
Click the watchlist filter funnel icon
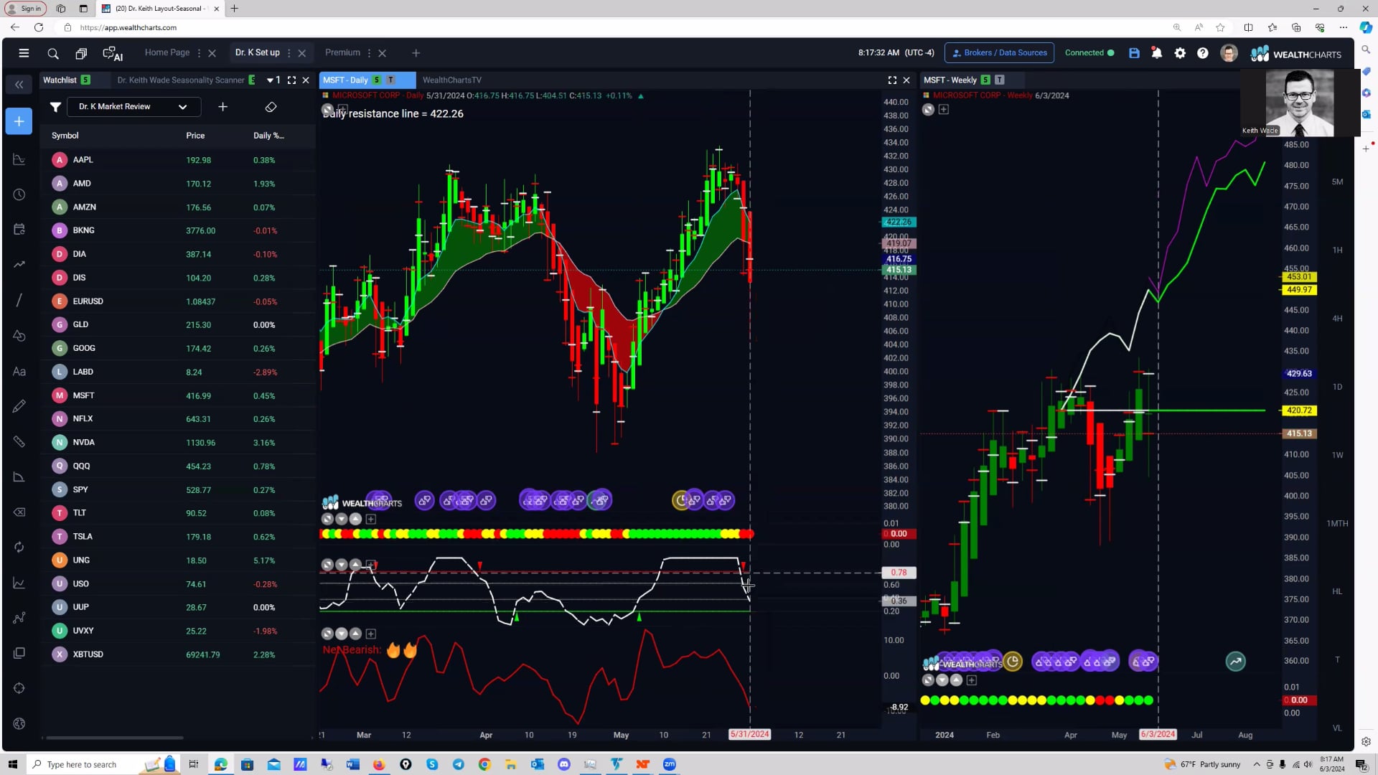(55, 107)
